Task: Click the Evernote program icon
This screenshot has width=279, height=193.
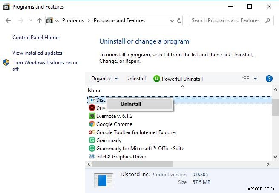Action: point(92,116)
